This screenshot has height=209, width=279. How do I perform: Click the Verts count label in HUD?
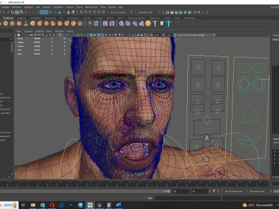coord(20,38)
